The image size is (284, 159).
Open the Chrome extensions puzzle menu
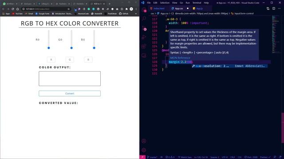[x=126, y=9]
